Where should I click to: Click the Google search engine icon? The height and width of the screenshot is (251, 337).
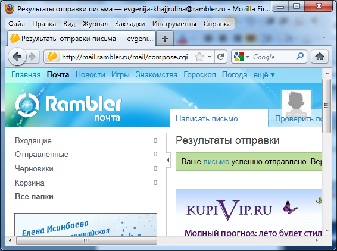239,57
